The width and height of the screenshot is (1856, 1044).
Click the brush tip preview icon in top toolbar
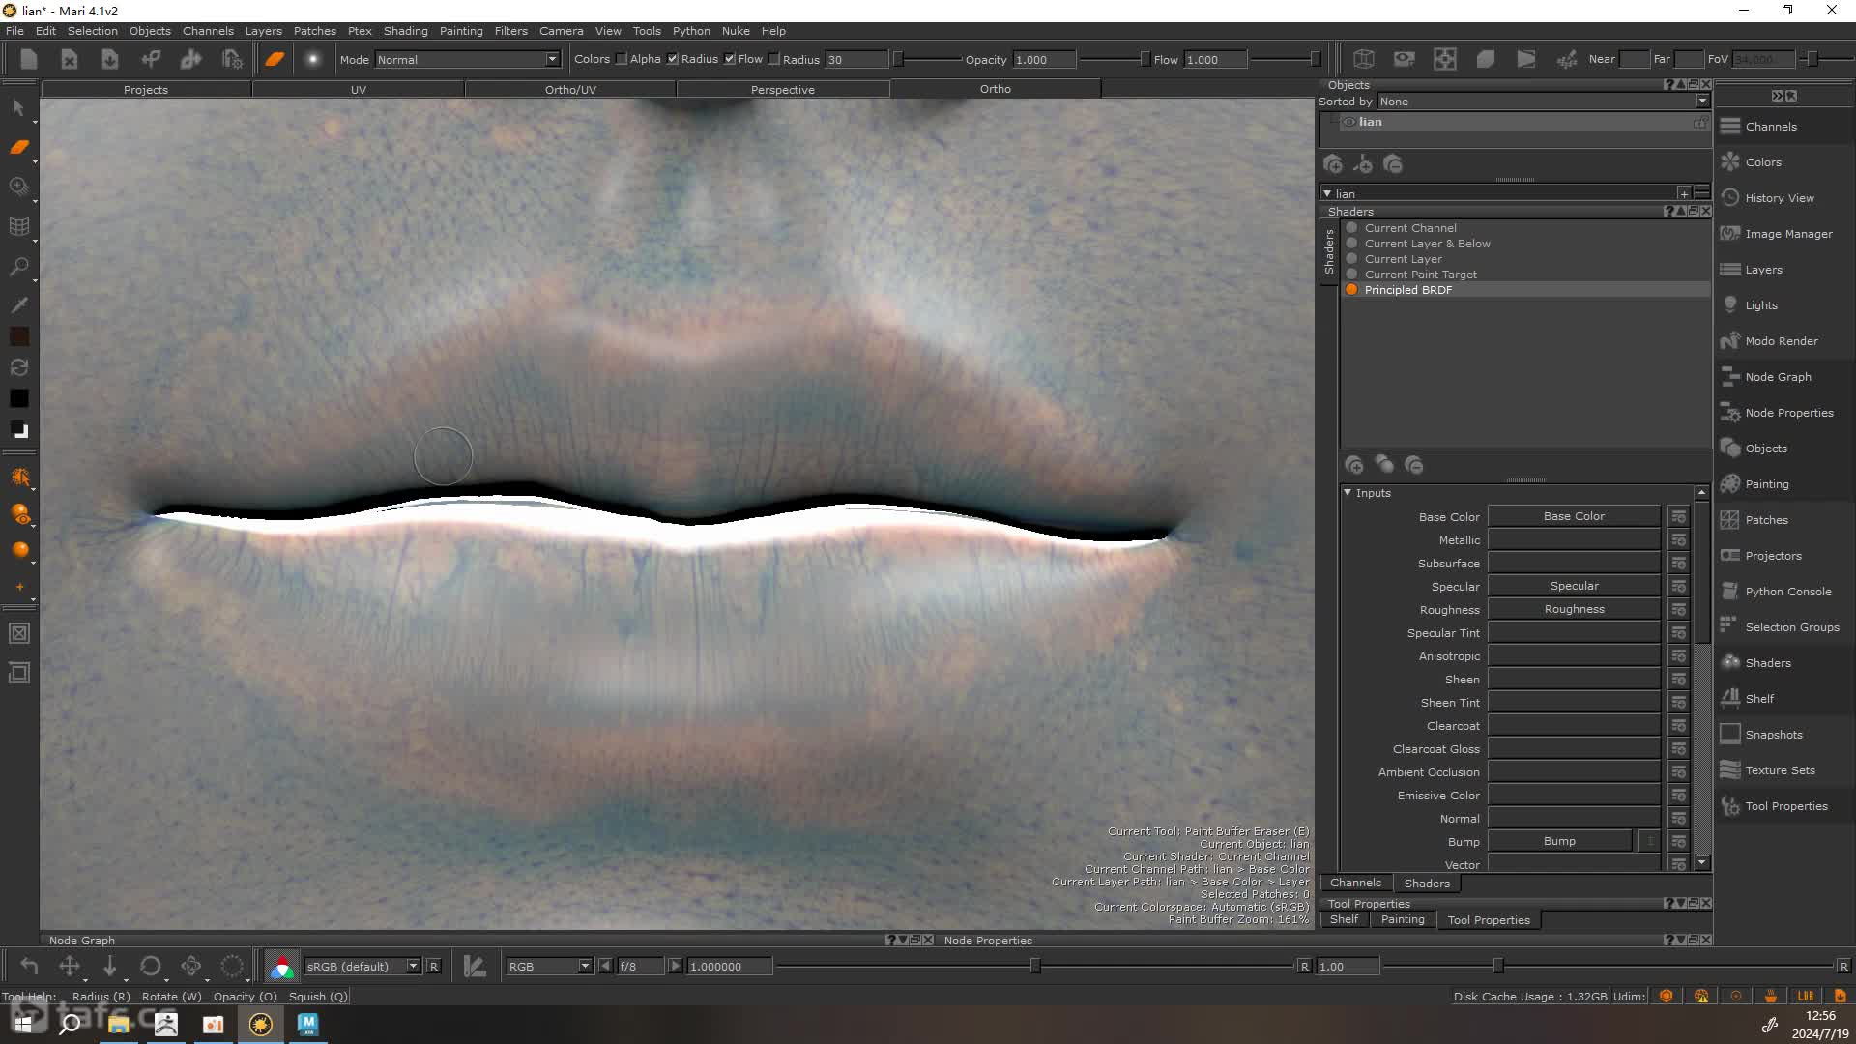tap(312, 59)
